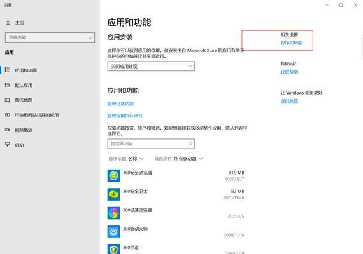Click the 2020/11/16 install date
The width and height of the screenshot is (363, 254).
[234, 235]
